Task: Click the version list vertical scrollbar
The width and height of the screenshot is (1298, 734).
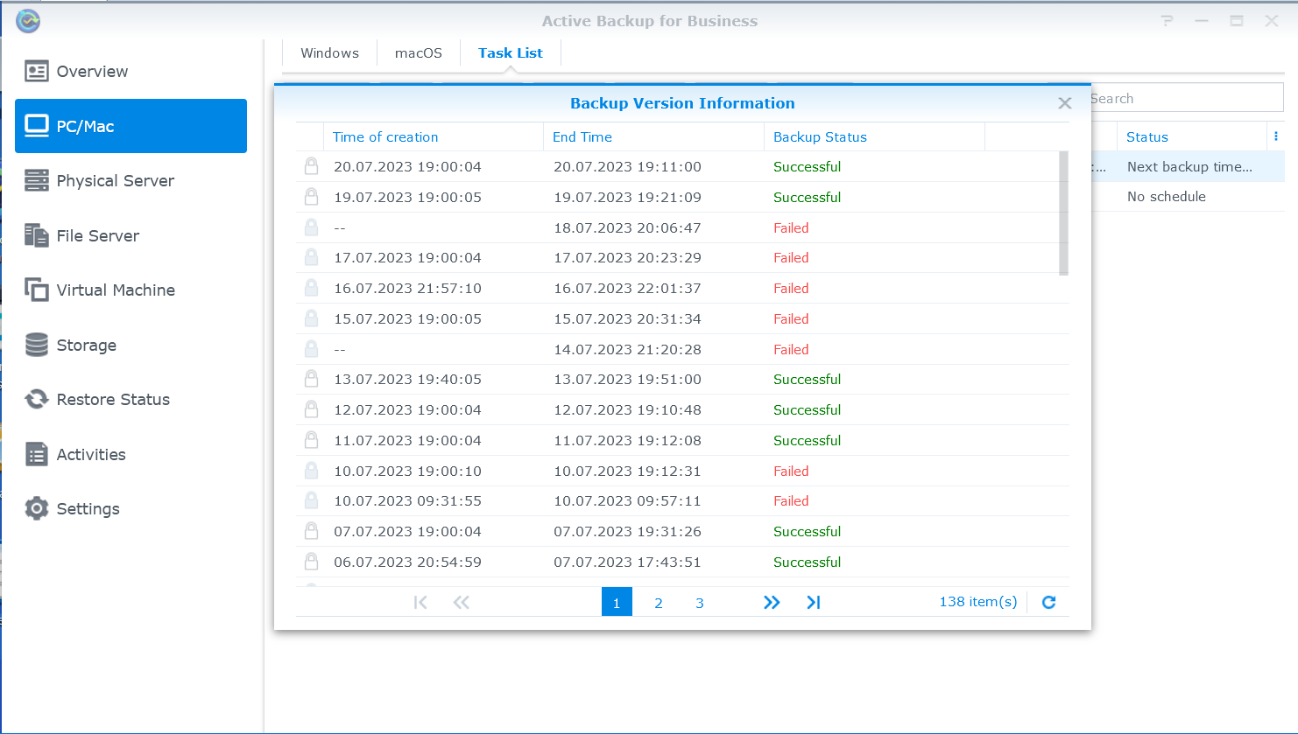Action: 1064,213
